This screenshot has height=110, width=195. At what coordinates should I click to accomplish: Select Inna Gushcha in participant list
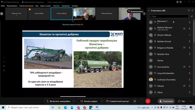170,67
